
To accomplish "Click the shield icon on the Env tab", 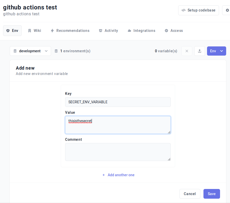I will tap(8, 30).
